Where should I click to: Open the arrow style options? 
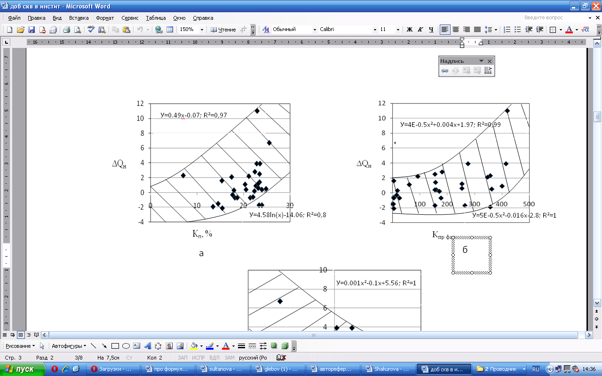[x=263, y=346]
